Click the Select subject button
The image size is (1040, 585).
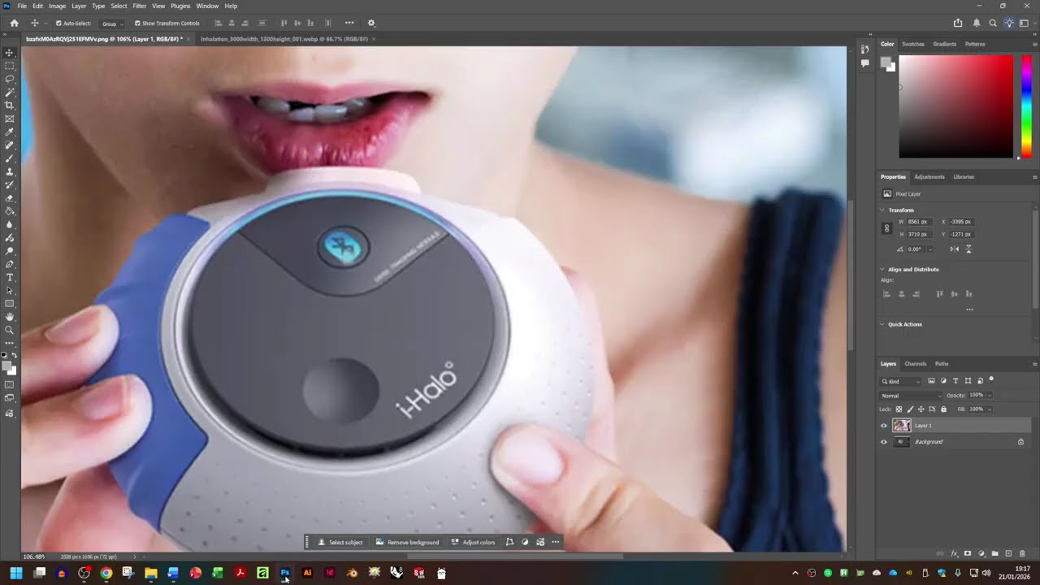point(340,542)
